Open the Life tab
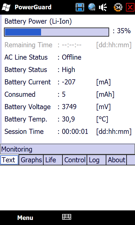Screen dimensions: 135x225 point(53,160)
